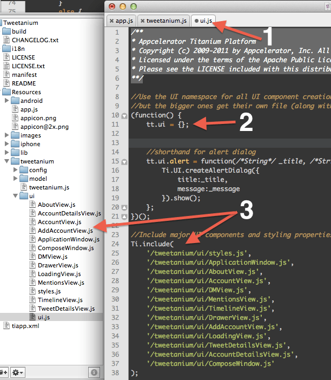Screen dimensions: 331x380
Task: Click the iphone folder icon
Action: [15, 143]
